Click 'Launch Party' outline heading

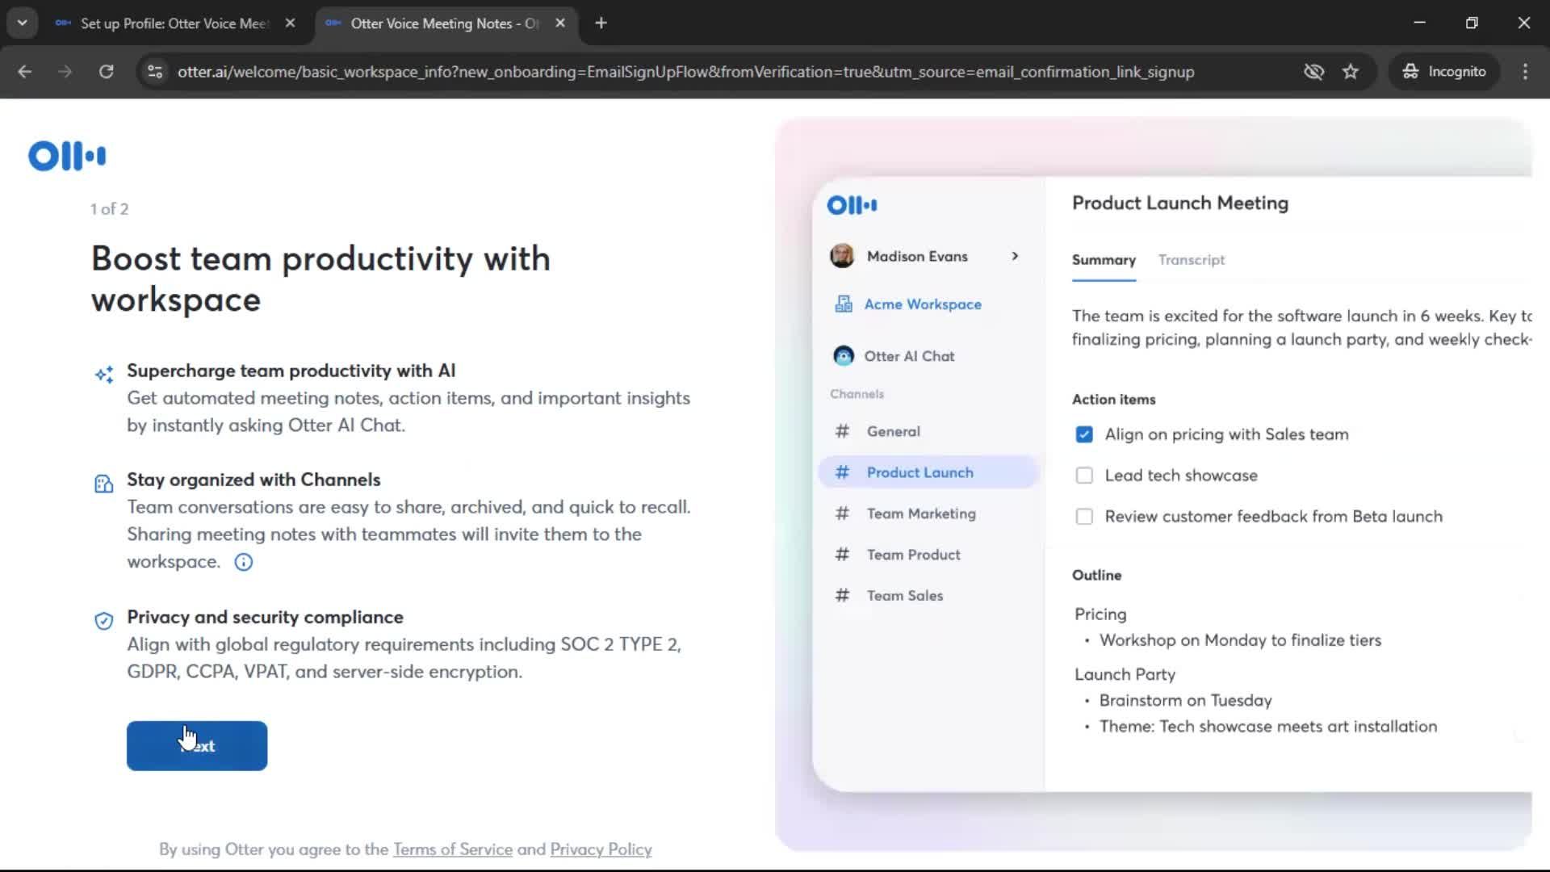tap(1125, 675)
